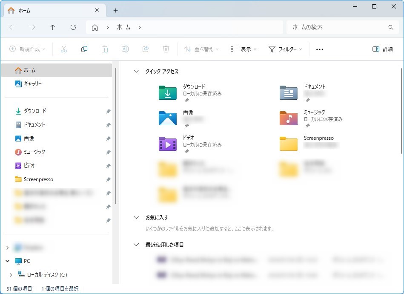Screen dimensions: 404x294
Task: Click the cut scissors icon in toolbar
Action: tap(64, 49)
